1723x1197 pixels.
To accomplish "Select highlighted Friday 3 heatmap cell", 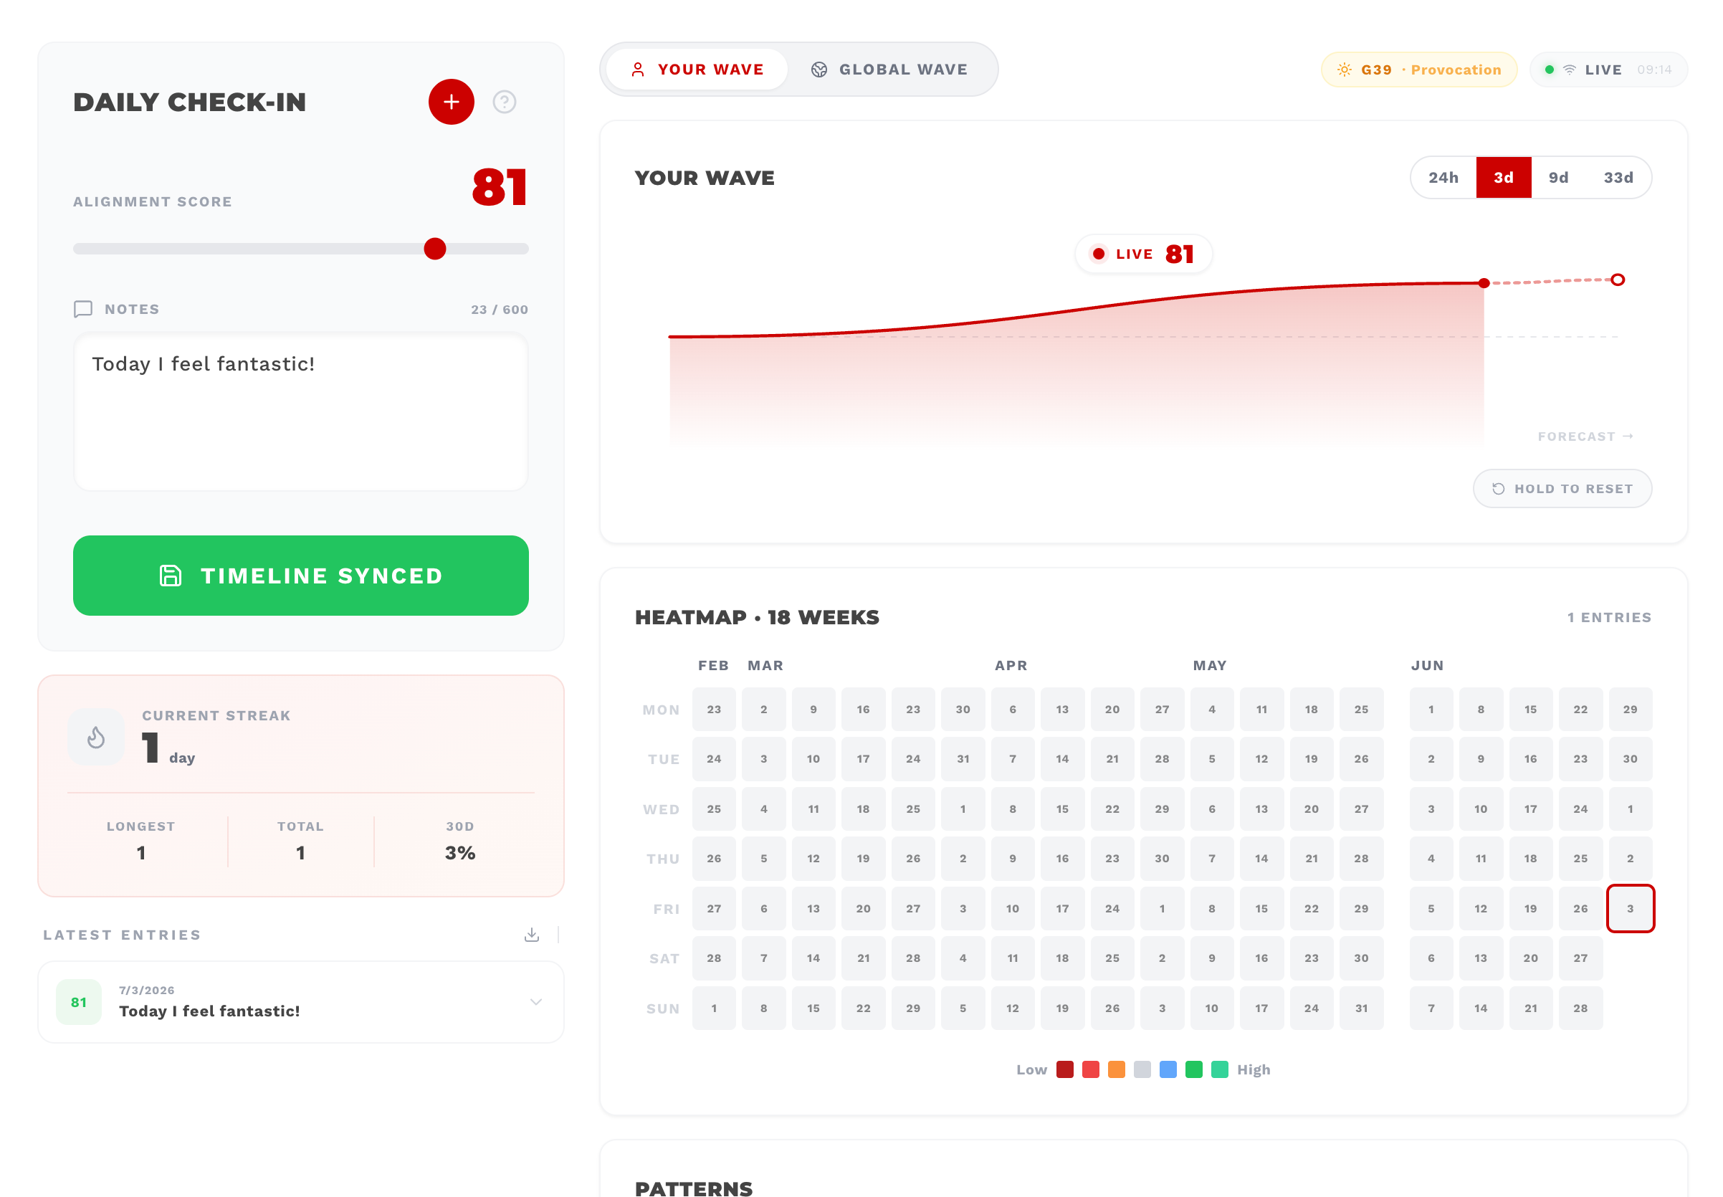I will pyautogui.click(x=1630, y=908).
